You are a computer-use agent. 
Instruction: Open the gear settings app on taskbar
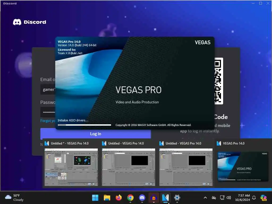[177, 198]
